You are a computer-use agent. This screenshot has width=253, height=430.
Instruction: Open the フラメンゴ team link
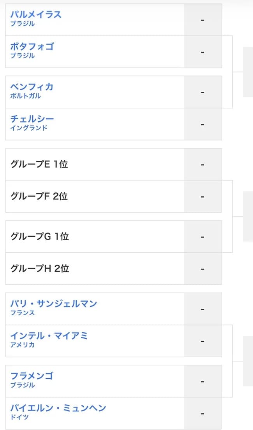pyautogui.click(x=32, y=376)
